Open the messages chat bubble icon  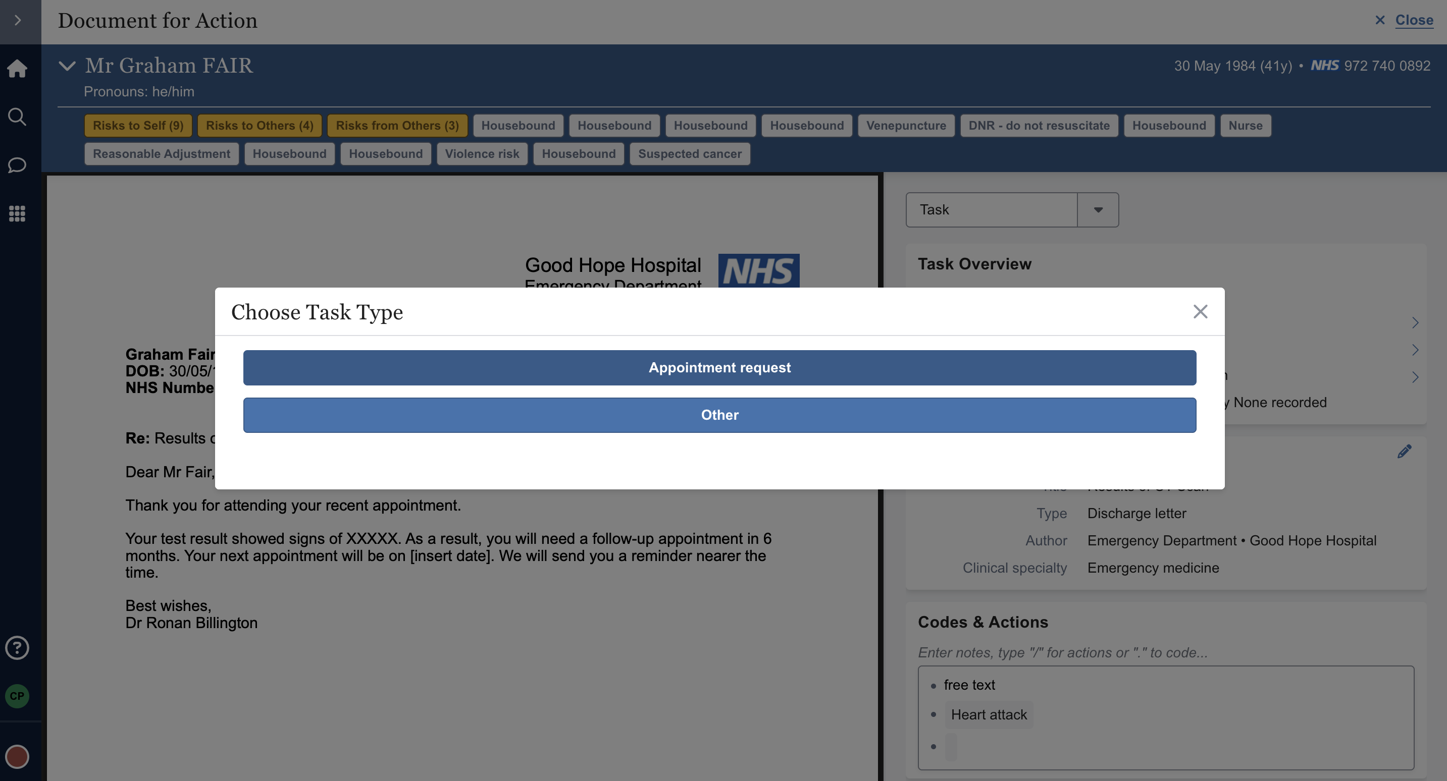tap(17, 165)
